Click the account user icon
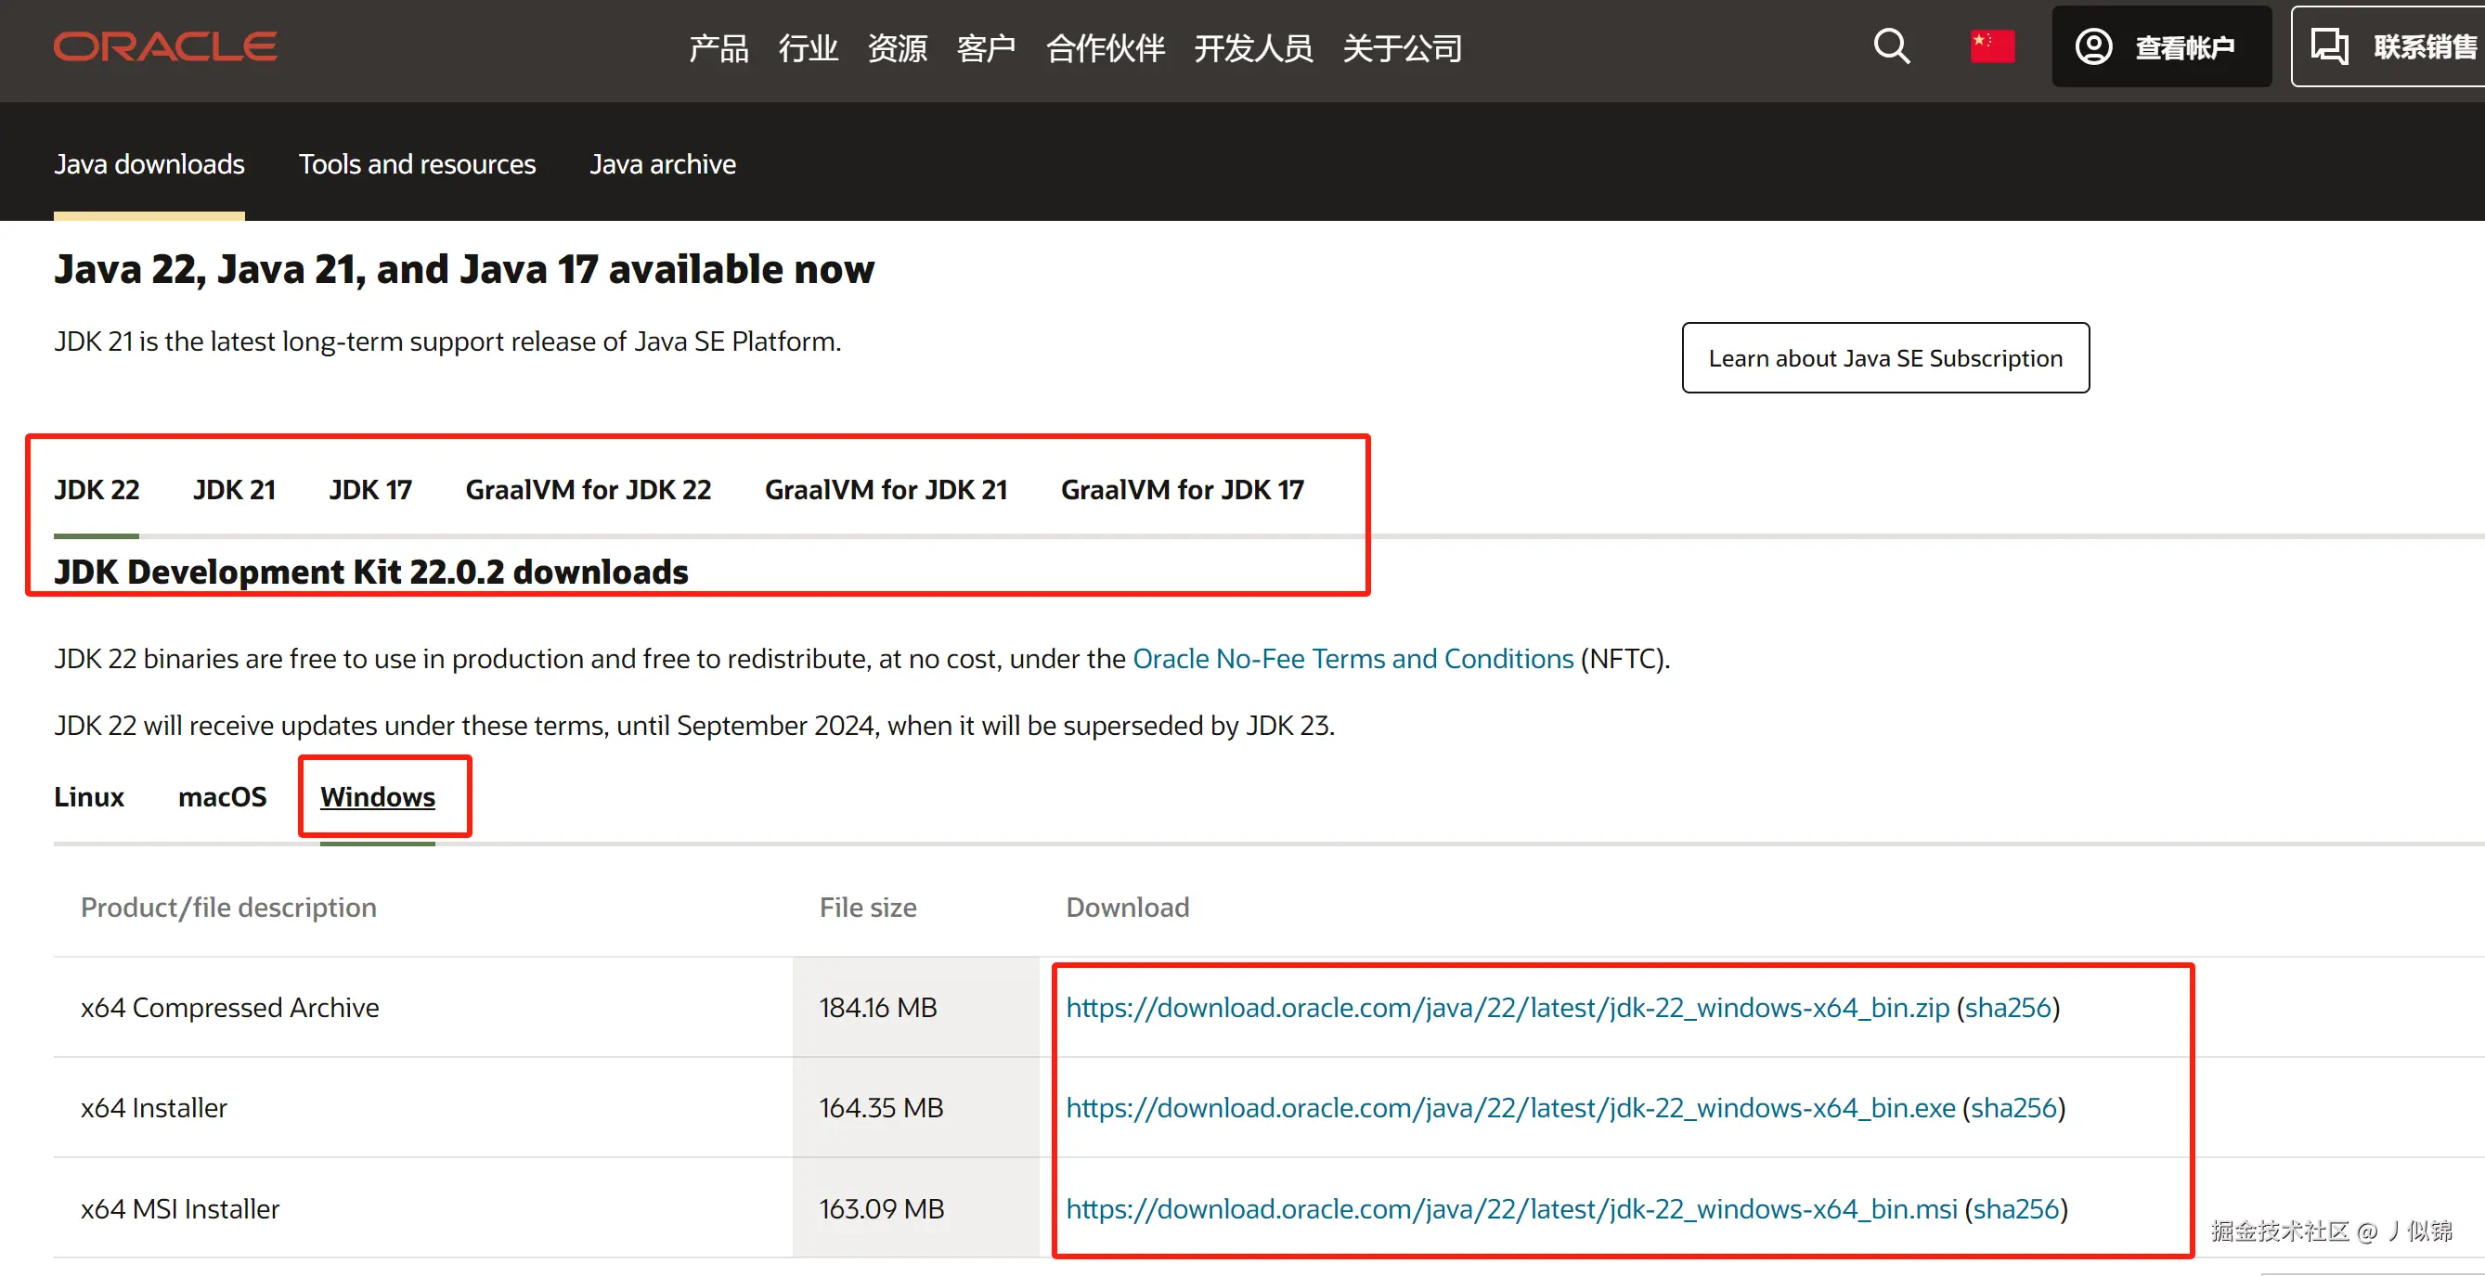The height and width of the screenshot is (1276, 2485). [2093, 46]
